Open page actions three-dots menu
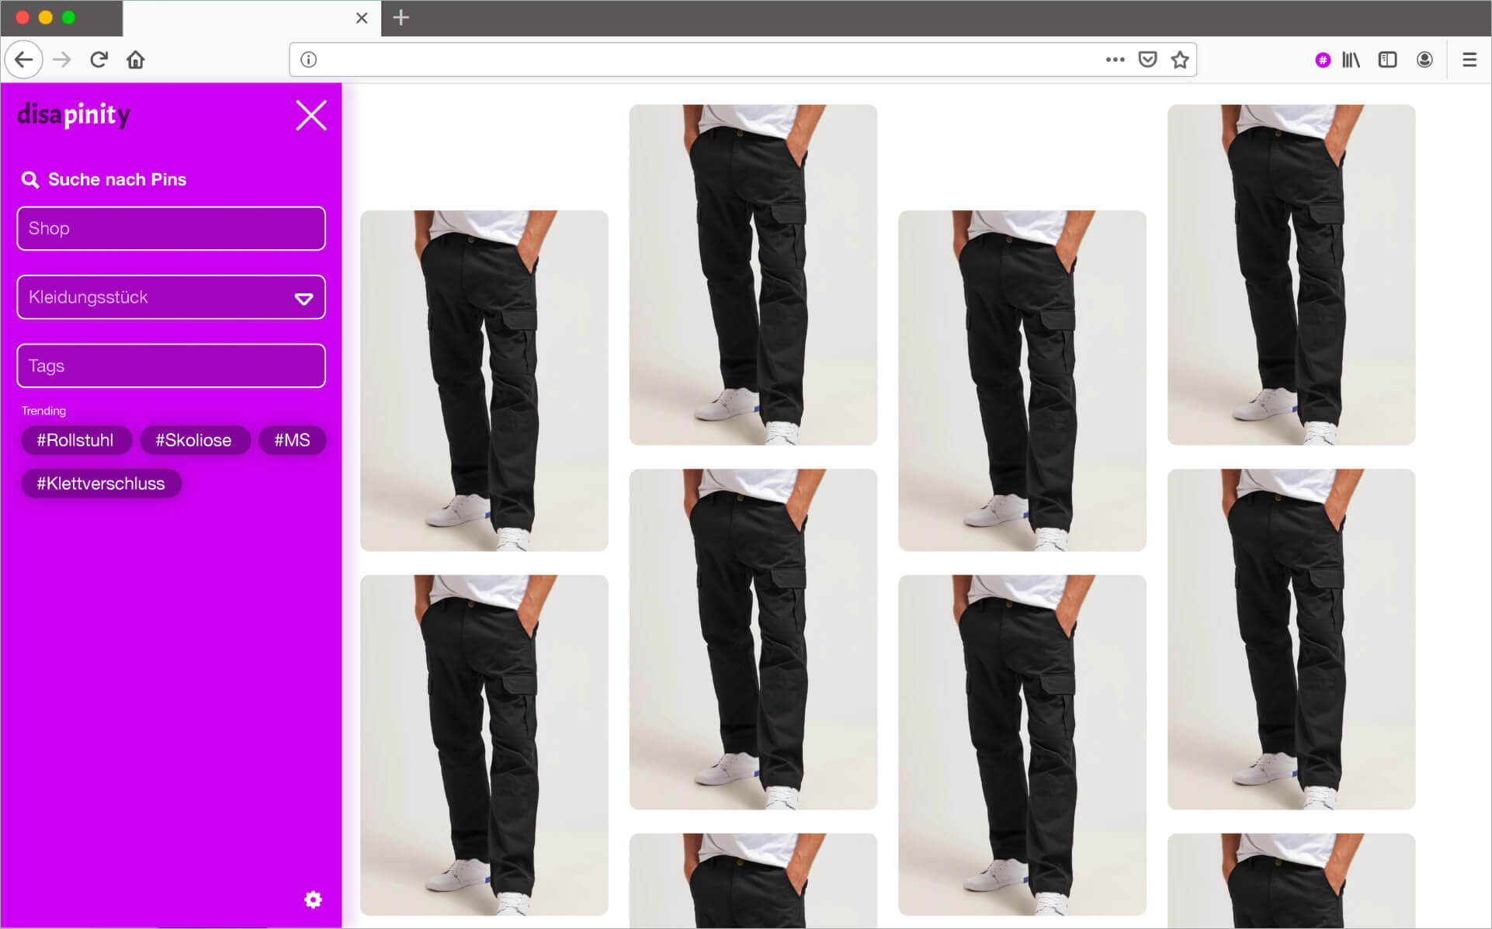 [x=1115, y=60]
